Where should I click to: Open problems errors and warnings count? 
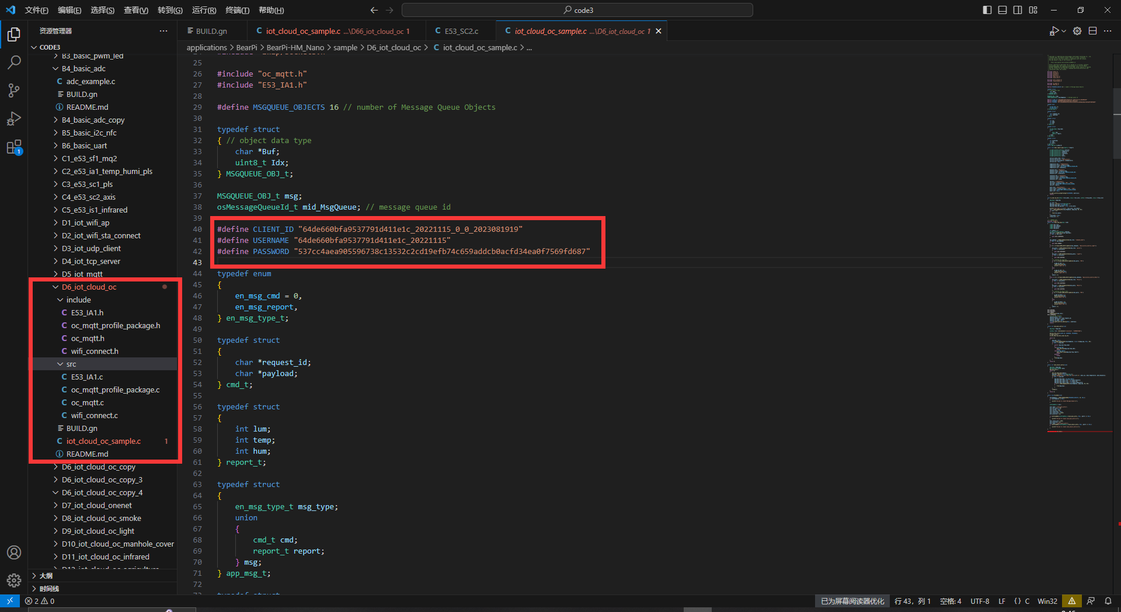point(40,601)
